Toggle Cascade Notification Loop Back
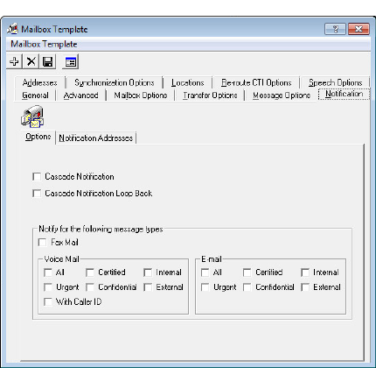 pos(37,194)
